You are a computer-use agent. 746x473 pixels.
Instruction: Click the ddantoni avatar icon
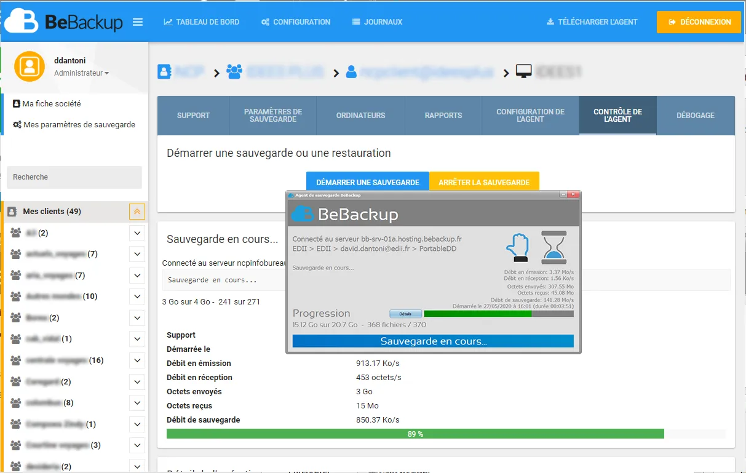[x=28, y=66]
